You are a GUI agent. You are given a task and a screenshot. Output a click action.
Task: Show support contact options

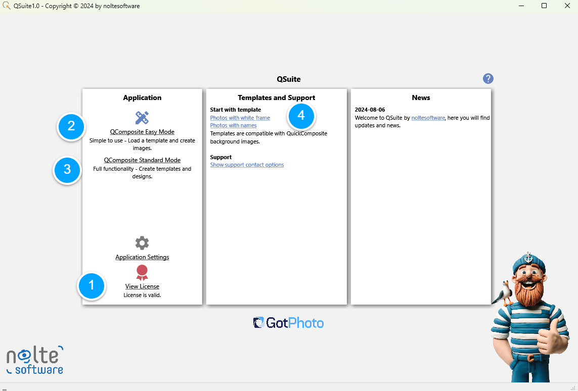click(247, 165)
